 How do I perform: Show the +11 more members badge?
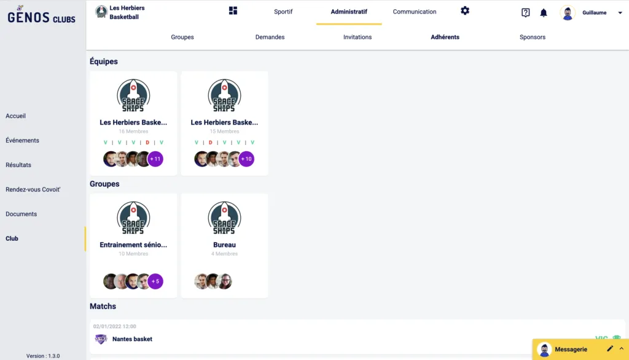(x=155, y=159)
